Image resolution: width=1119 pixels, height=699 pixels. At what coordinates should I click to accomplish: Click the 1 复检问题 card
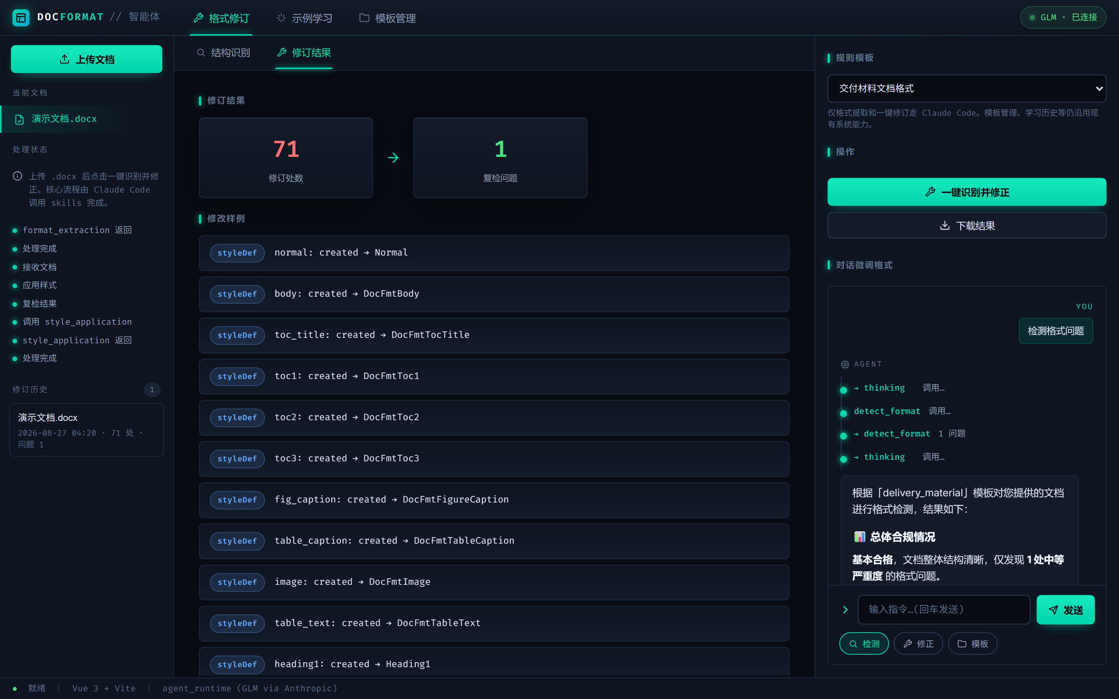[500, 158]
